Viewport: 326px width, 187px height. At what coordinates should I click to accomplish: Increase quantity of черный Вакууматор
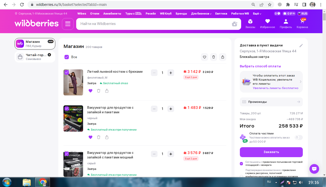click(x=171, y=109)
